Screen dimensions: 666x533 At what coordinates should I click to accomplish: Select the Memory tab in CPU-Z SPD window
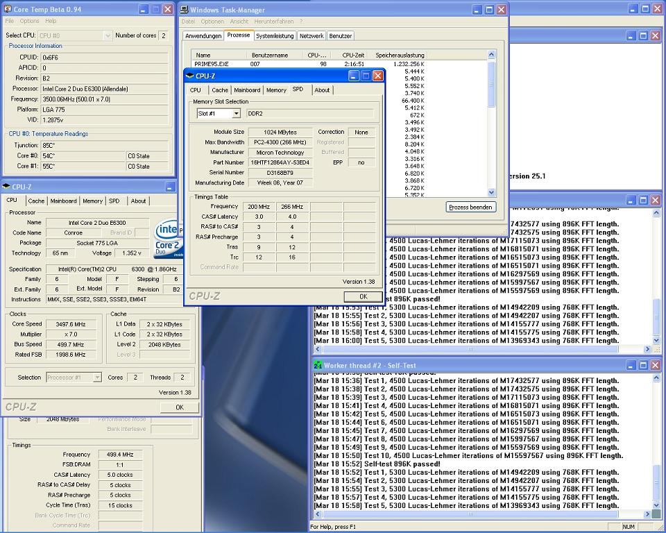click(276, 90)
